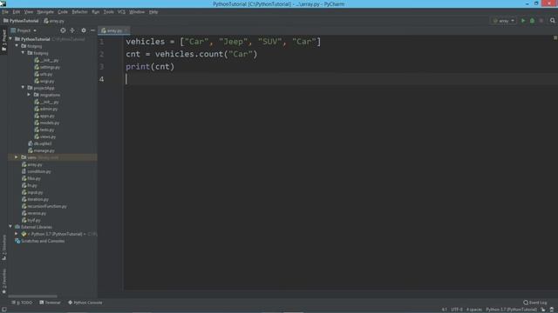558x313 pixels.
Task: Click the tool window quick-access icon bottom-left
Action: 3,310
